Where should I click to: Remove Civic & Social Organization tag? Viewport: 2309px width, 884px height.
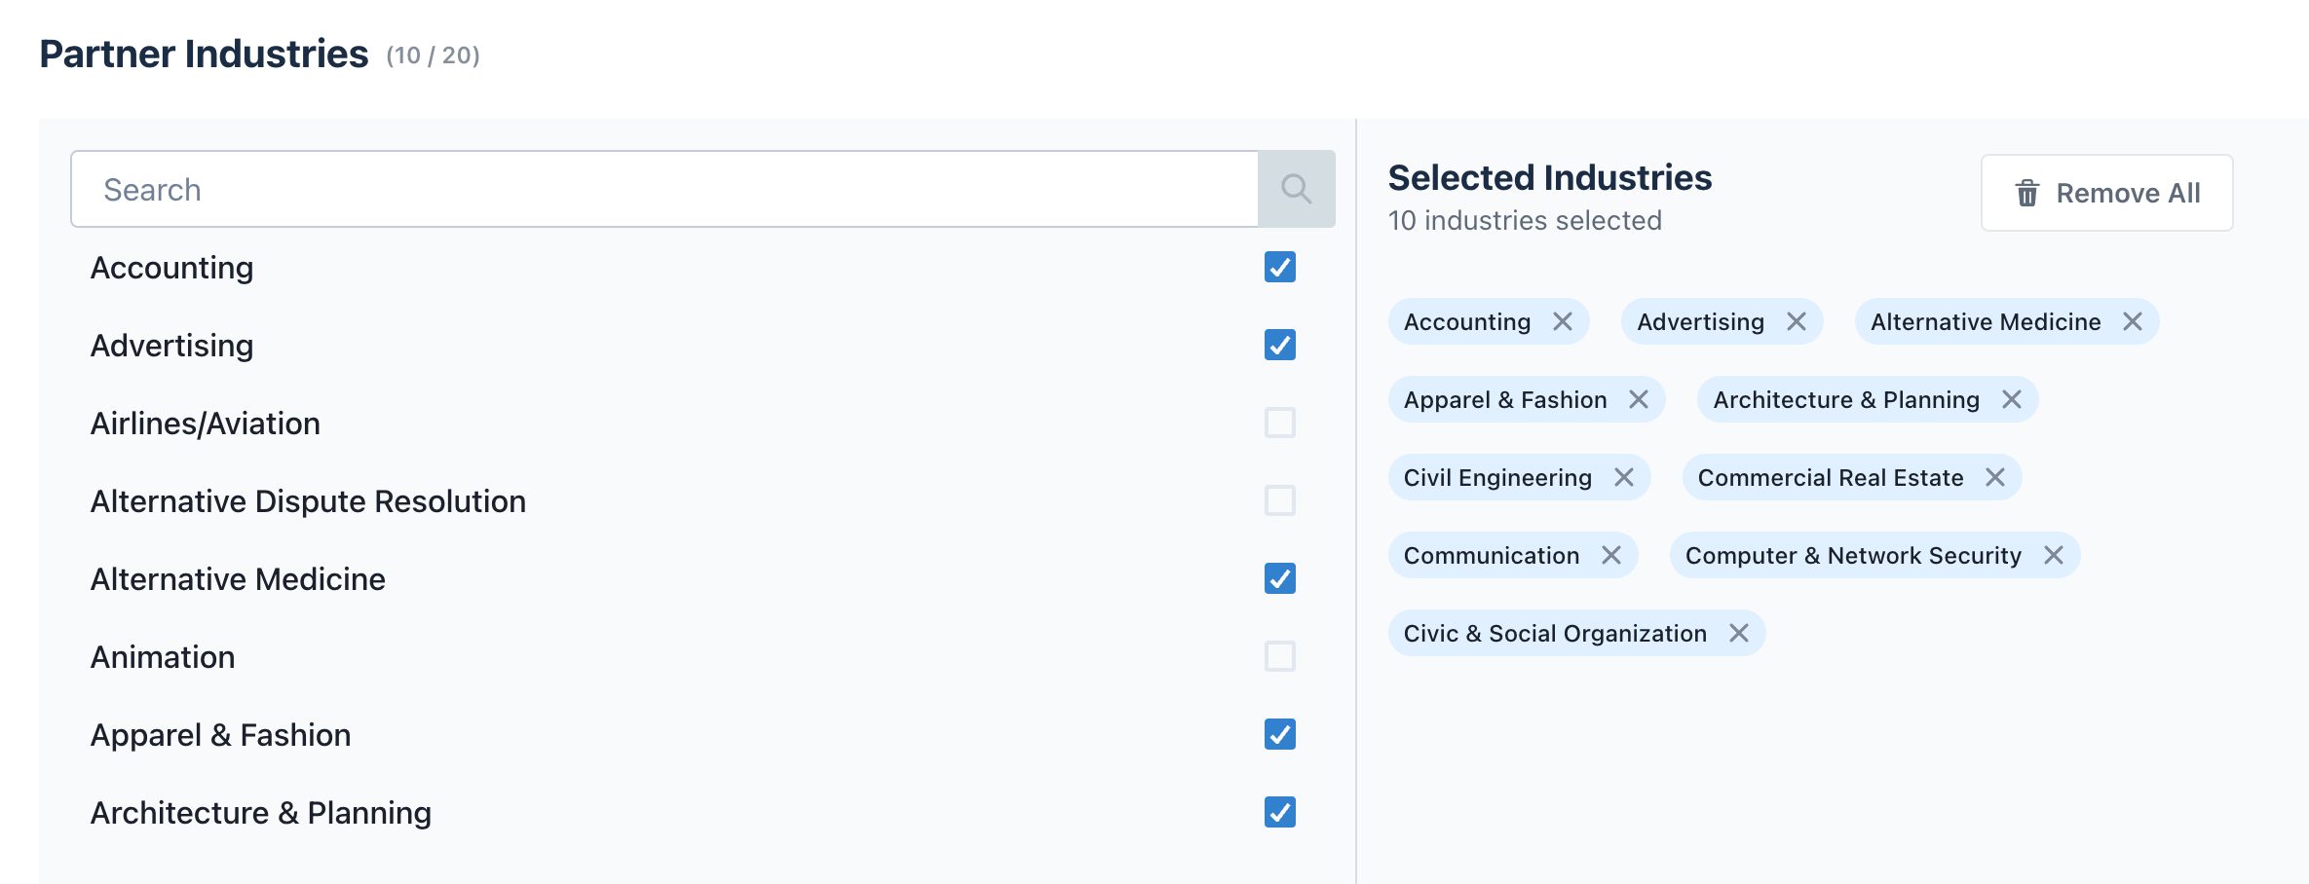click(x=1739, y=633)
